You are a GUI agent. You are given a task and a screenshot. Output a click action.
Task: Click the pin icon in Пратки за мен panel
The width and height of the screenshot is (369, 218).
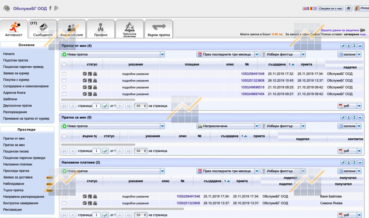pyautogui.click(x=343, y=118)
